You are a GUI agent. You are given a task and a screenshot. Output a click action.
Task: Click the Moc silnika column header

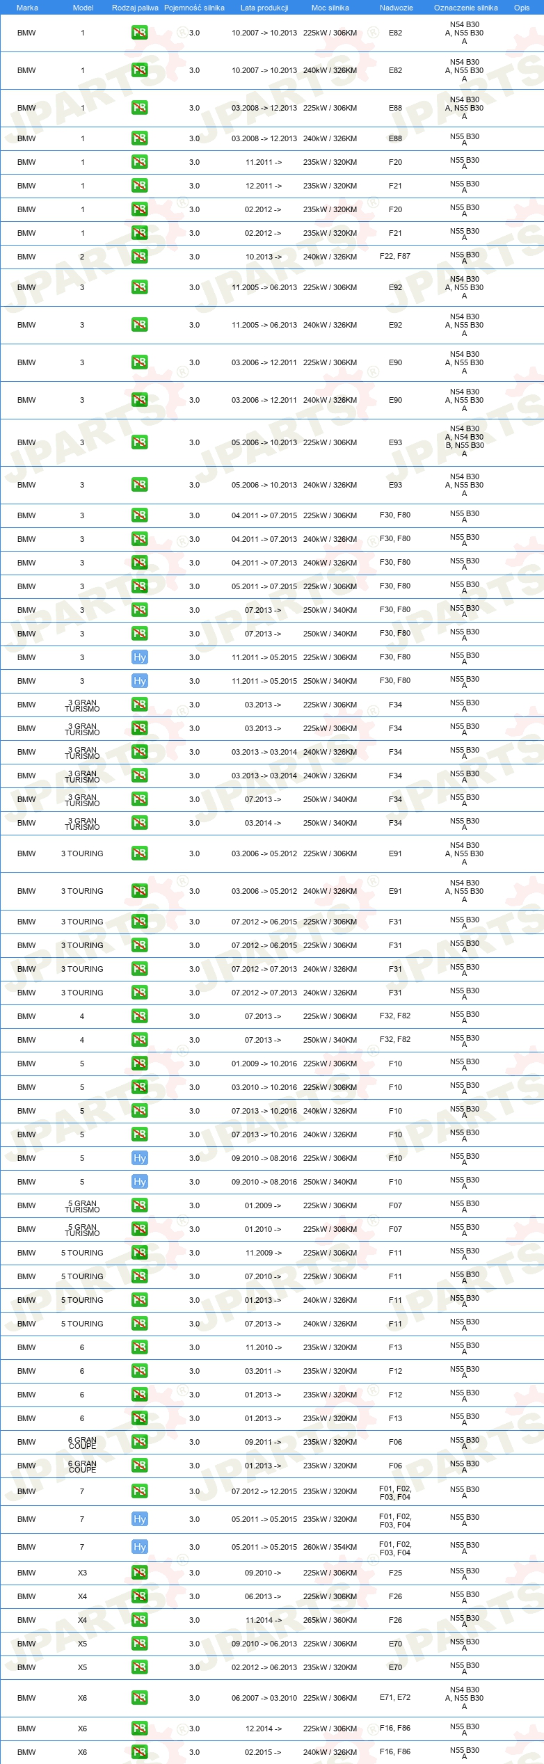[330, 8]
